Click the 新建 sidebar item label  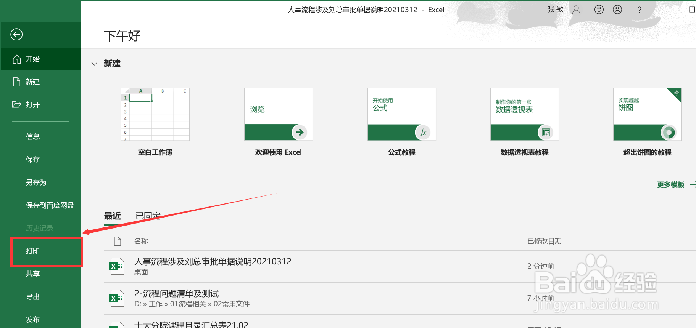(33, 82)
